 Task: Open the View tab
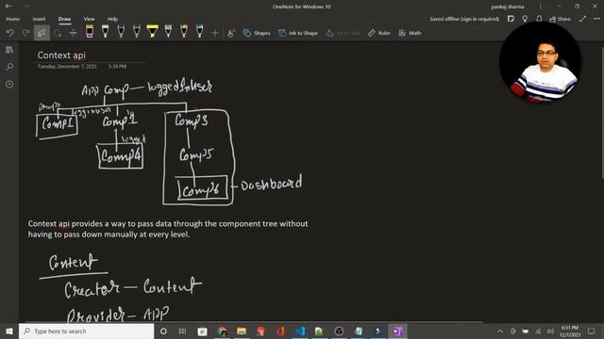point(89,19)
